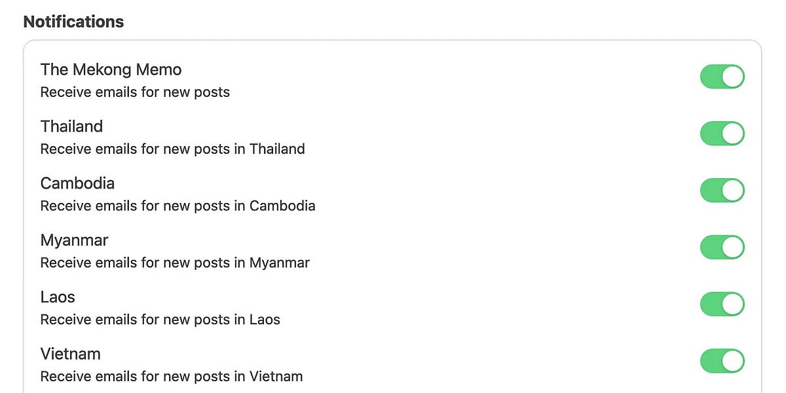Viewport: 786px width, 393px height.
Task: Select the Myanmar section label
Action: (74, 240)
